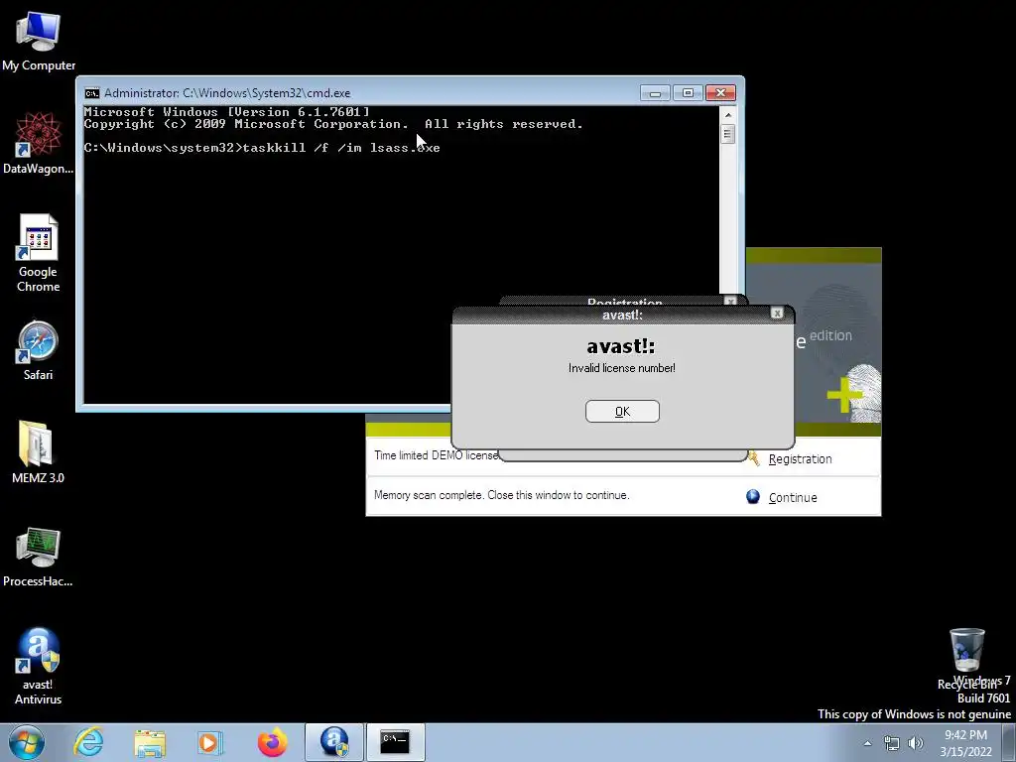Launch the Safari desktop shortcut
This screenshot has width=1016, height=762.
[39, 350]
